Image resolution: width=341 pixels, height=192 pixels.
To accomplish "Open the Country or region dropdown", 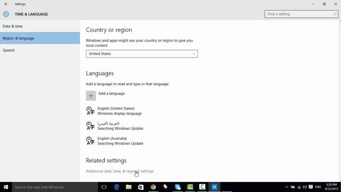I will pyautogui.click(x=142, y=54).
